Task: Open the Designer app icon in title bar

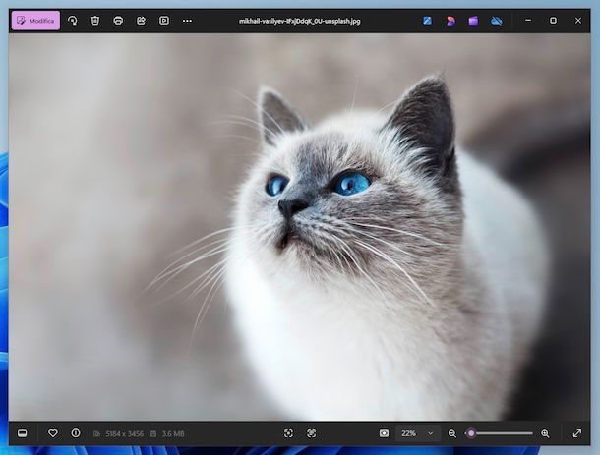Action: point(450,21)
